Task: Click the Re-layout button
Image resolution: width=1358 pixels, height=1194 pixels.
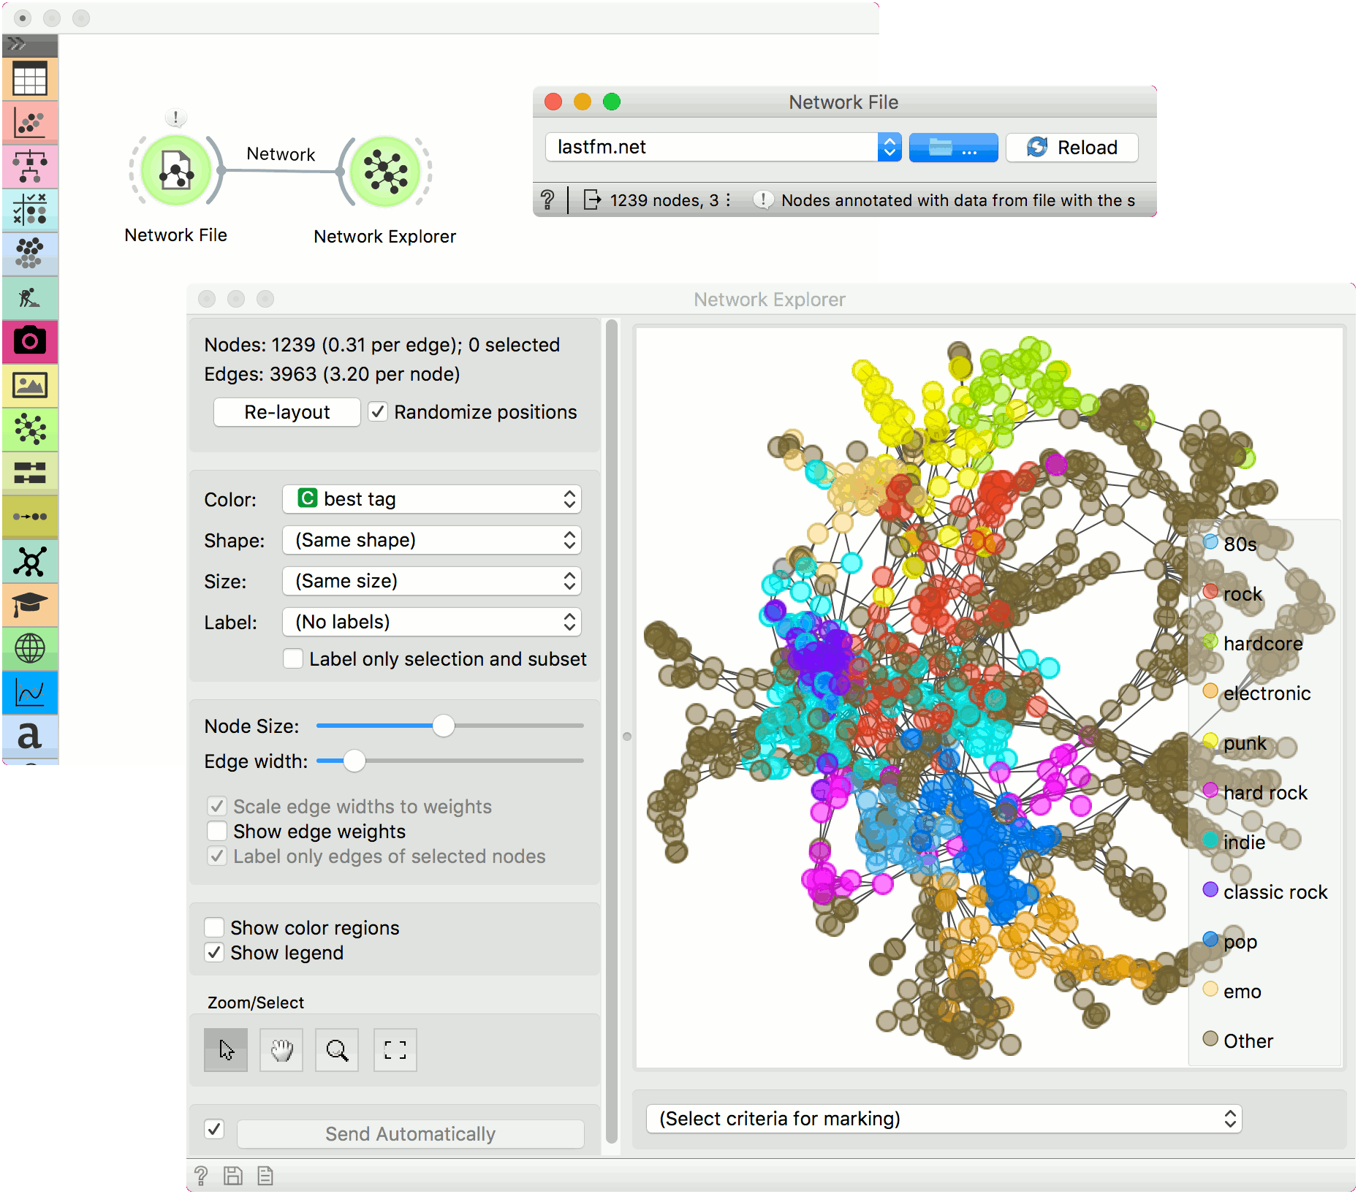Action: (x=287, y=411)
